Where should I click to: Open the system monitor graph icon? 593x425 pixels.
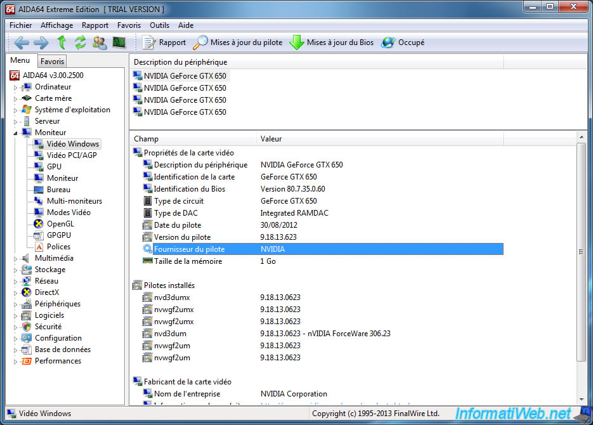pos(119,43)
